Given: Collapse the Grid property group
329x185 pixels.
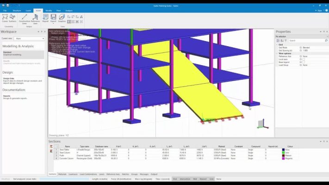Looking at the screenshot, I should 277,44.
